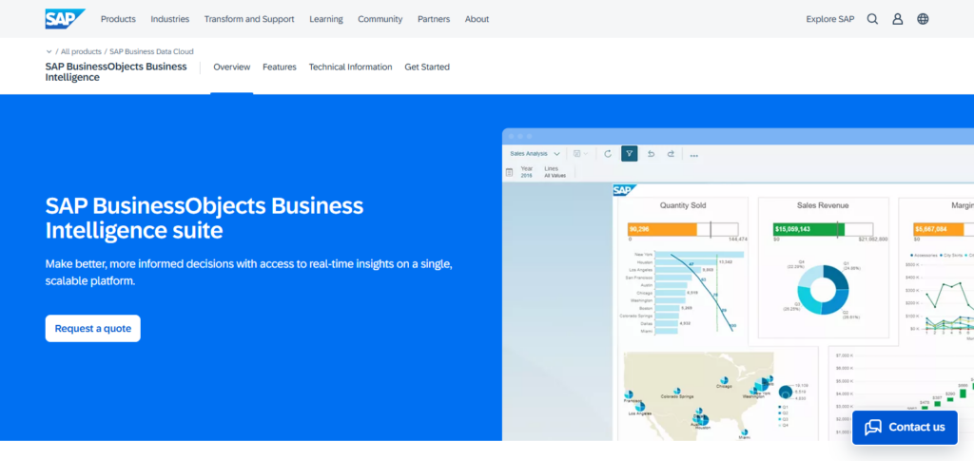Click the Quantity Sold orange progress bar

pyautogui.click(x=662, y=230)
